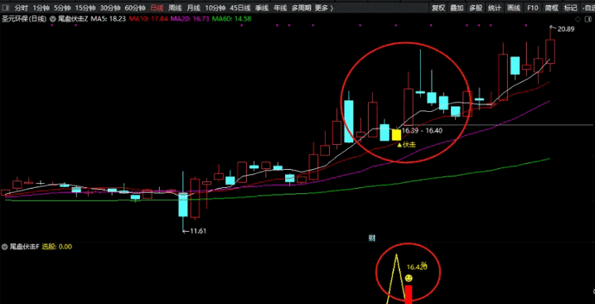Screen dimensions: 595x304
Task: Switch to the 周线 weekly tab
Action: point(176,7)
